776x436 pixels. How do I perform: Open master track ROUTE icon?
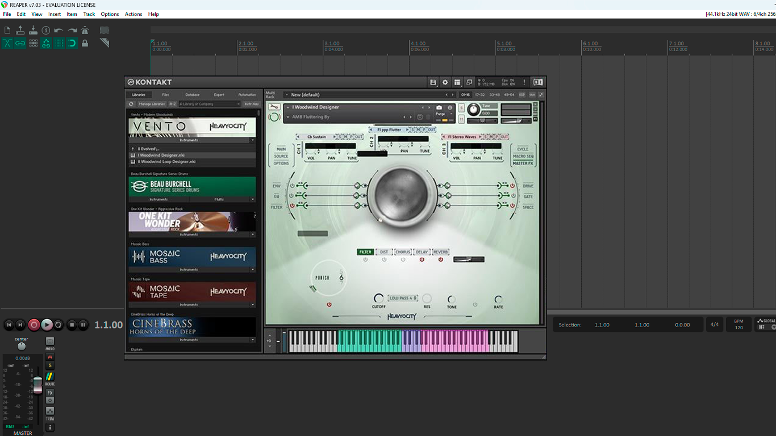pyautogui.click(x=50, y=376)
